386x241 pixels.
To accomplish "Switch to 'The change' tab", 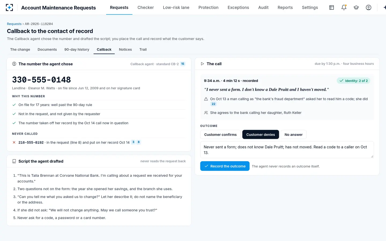I will coord(20,50).
